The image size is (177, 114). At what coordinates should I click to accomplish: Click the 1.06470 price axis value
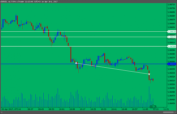171,96
